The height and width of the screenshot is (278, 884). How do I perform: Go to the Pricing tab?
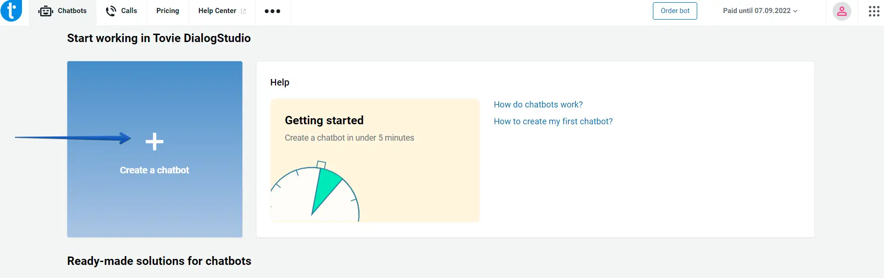click(x=168, y=11)
